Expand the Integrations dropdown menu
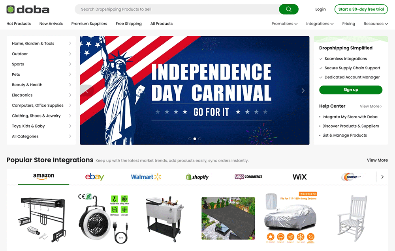 (x=320, y=24)
